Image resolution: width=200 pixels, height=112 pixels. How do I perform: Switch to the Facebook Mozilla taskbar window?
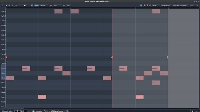[59, 111]
